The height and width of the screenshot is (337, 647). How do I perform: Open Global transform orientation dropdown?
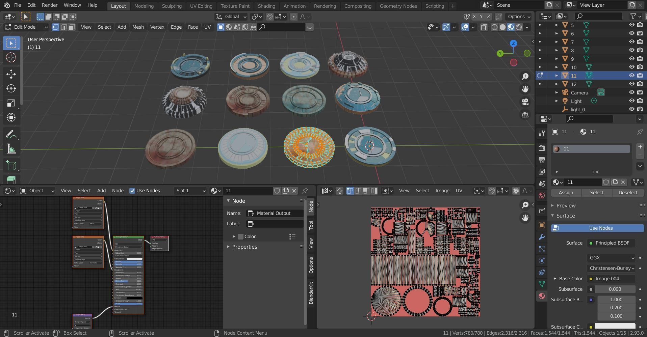pyautogui.click(x=231, y=17)
